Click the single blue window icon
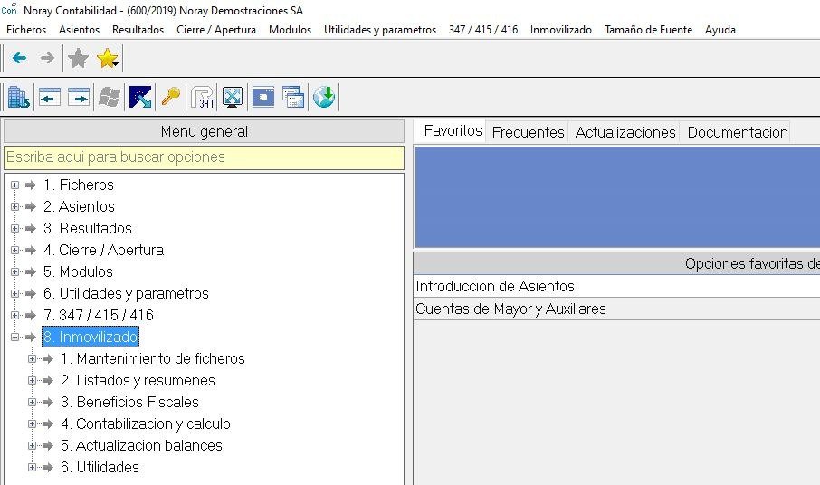 (x=263, y=97)
